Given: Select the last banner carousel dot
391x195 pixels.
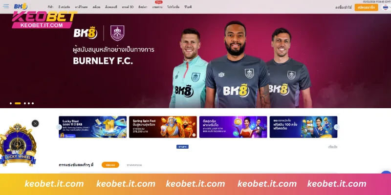Looking at the screenshot, I should coord(33,103).
